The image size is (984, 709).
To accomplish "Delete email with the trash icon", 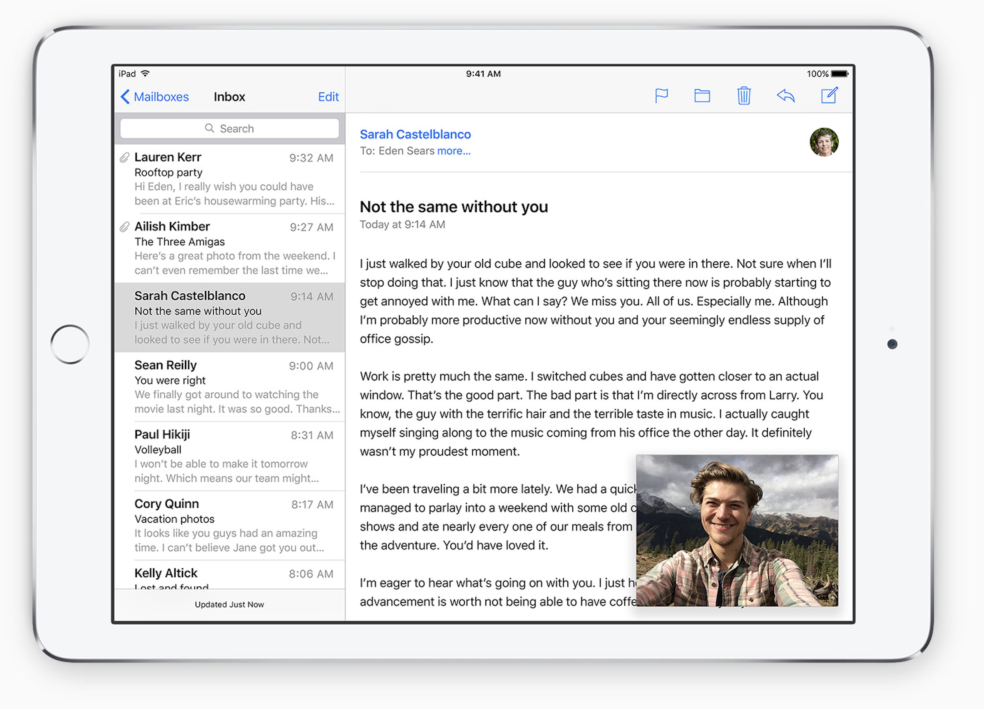I will point(744,96).
